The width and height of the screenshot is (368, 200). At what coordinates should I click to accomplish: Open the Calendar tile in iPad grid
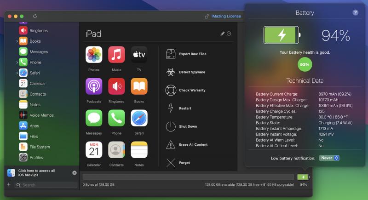click(94, 149)
